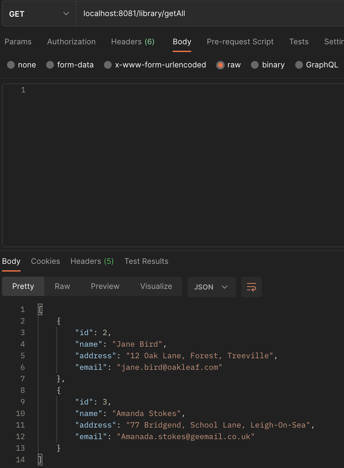The width and height of the screenshot is (344, 468).
Task: Open the Params request tab
Action: pos(18,42)
